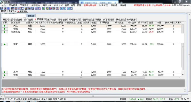Click the 交易類別 column header
191x102 pixels.
(x=30, y=23)
